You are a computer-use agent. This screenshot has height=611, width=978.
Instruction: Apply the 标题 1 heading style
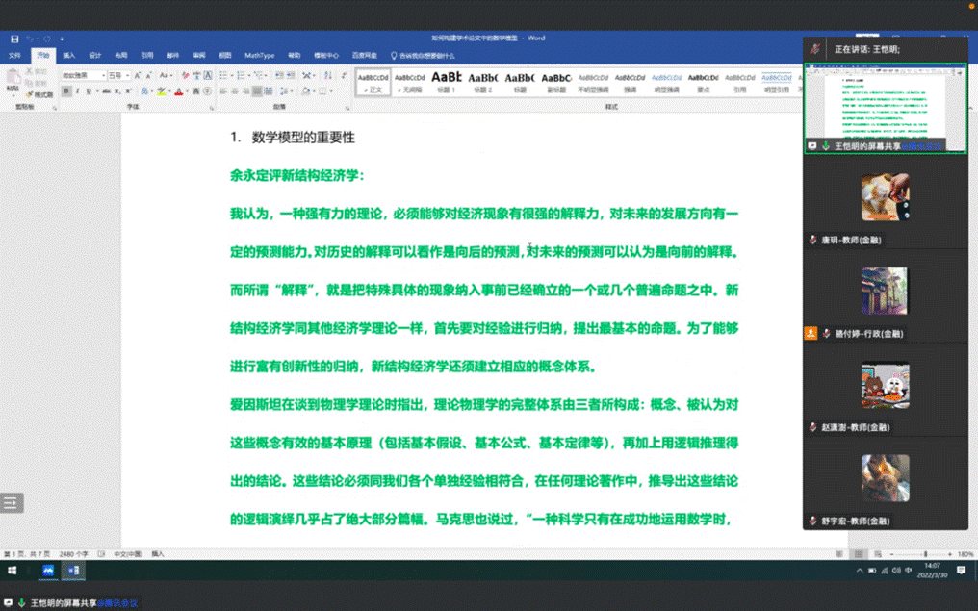pos(447,81)
